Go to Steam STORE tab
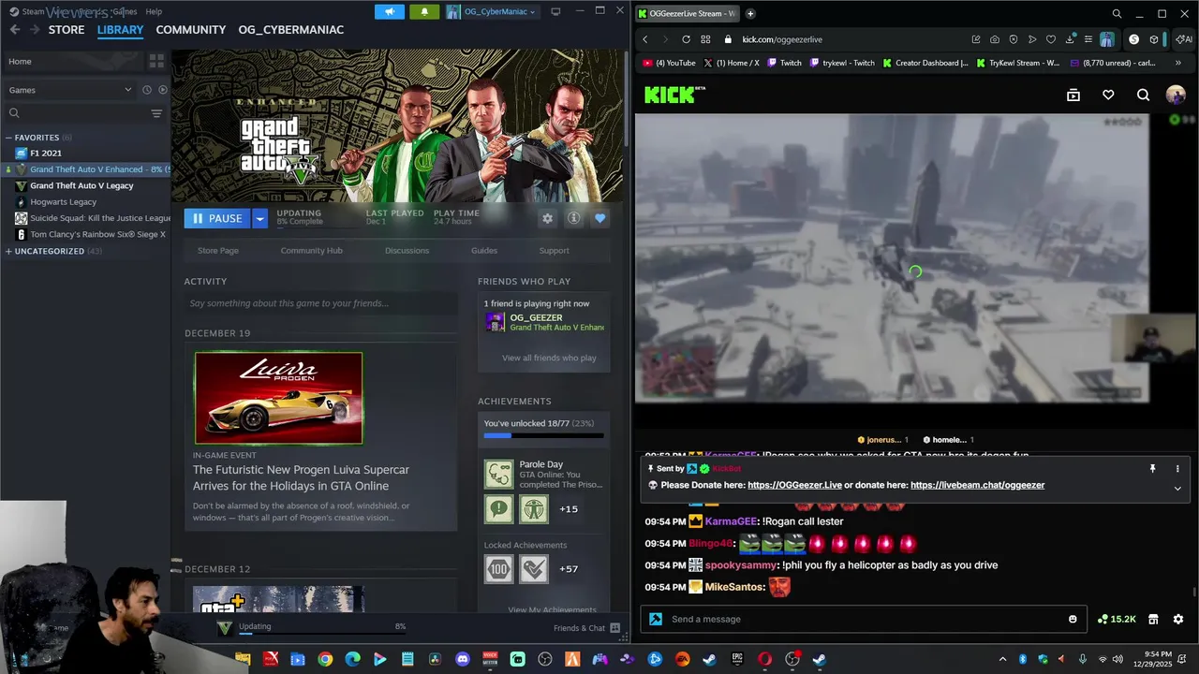The image size is (1199, 674). [67, 30]
